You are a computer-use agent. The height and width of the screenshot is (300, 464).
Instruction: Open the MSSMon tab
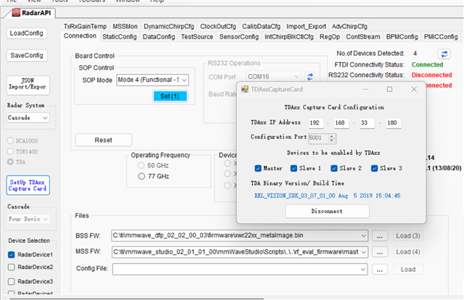tap(125, 26)
